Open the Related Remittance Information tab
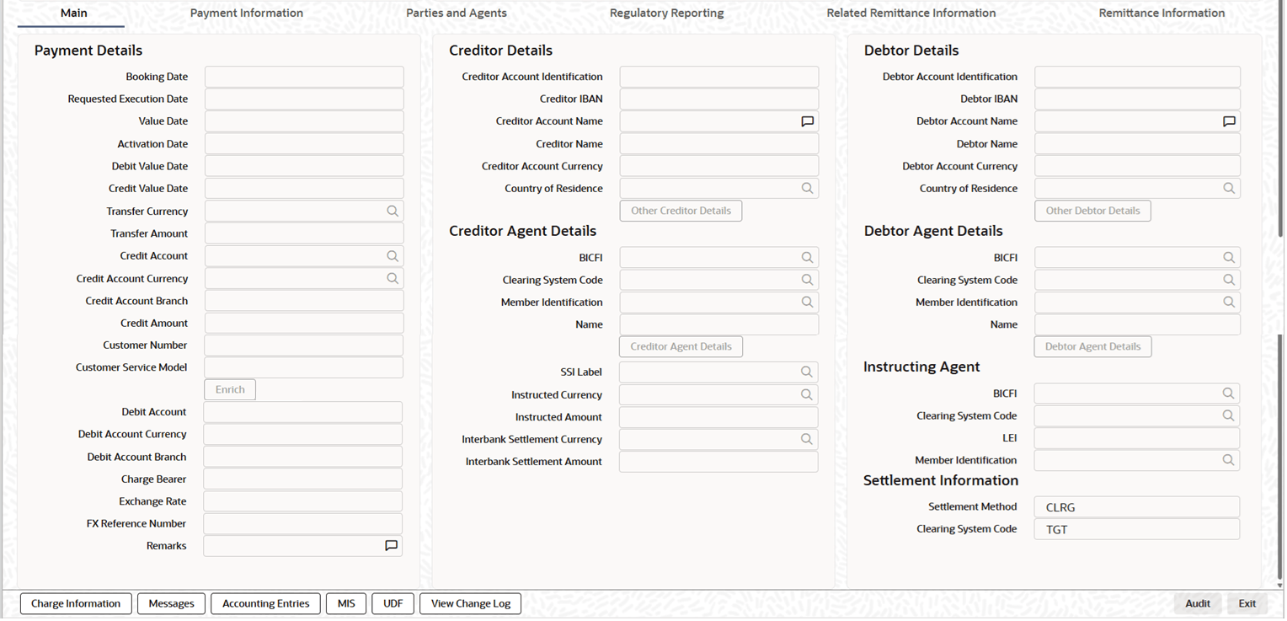Screen dimensions: 1287x621 click(x=911, y=13)
